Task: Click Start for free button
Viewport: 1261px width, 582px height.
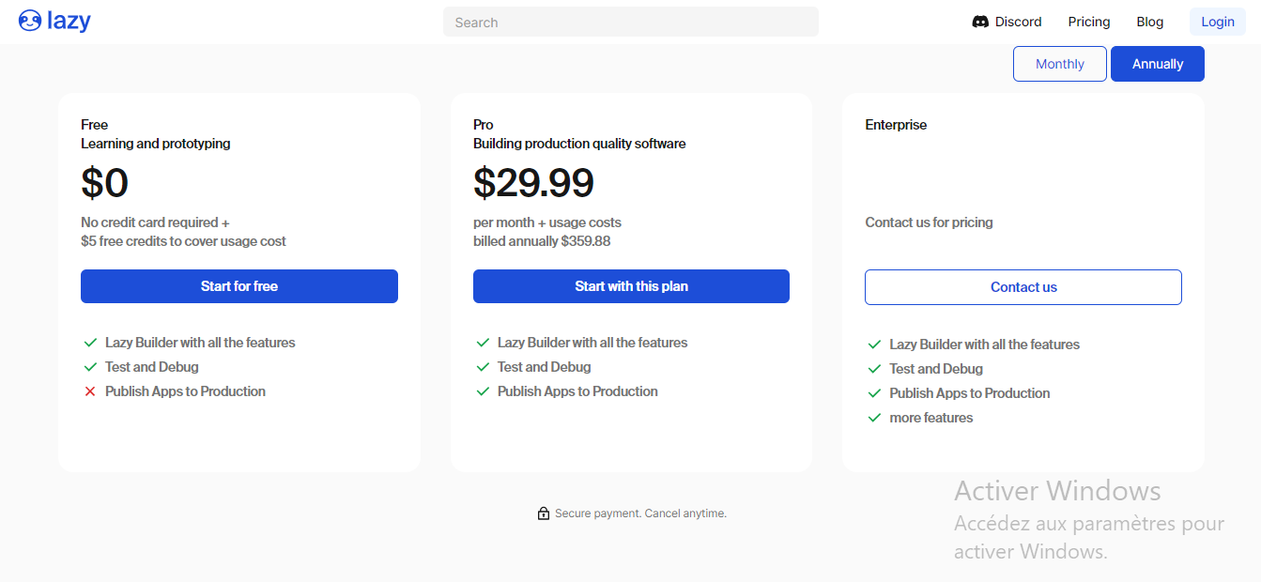Action: pyautogui.click(x=239, y=286)
